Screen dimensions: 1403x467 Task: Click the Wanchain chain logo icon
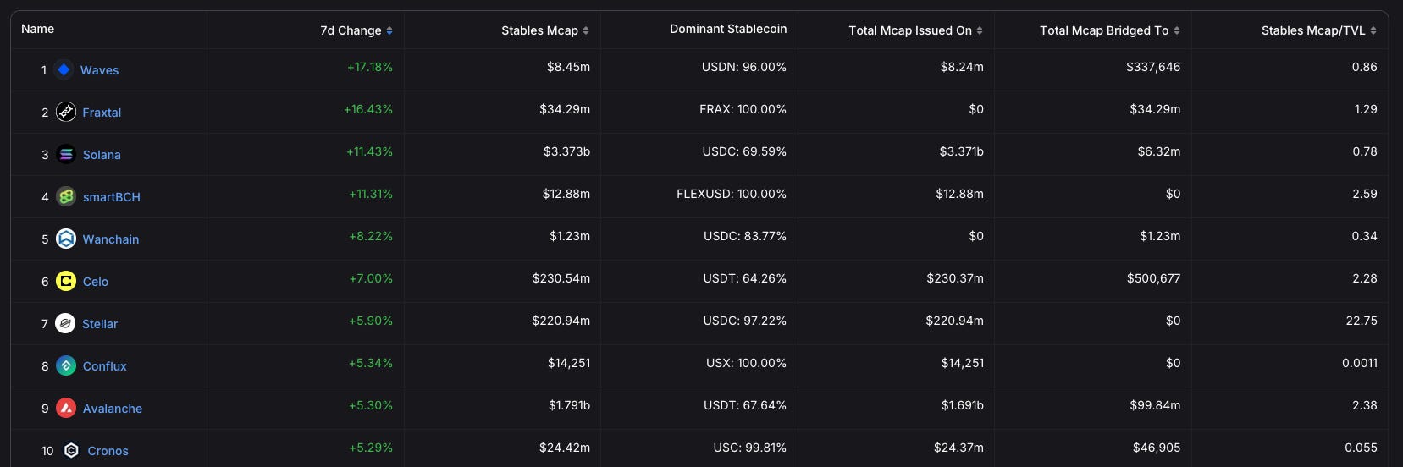pos(66,239)
